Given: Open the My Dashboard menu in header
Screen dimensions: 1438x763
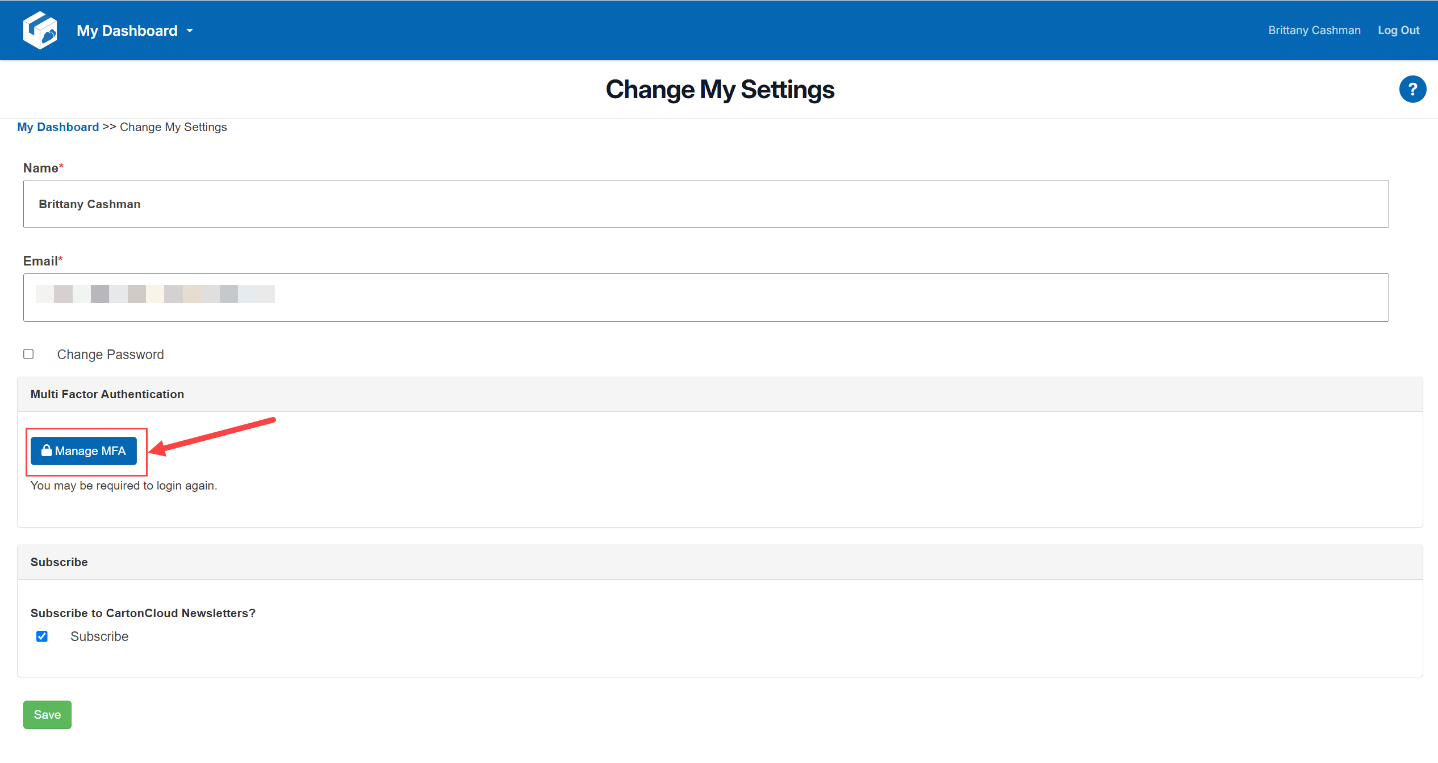Looking at the screenshot, I should click(x=127, y=31).
